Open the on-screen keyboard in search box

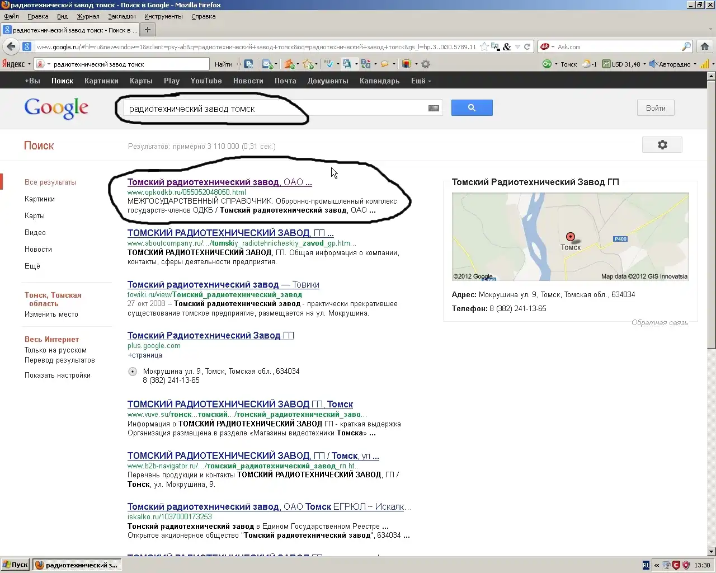coord(434,109)
